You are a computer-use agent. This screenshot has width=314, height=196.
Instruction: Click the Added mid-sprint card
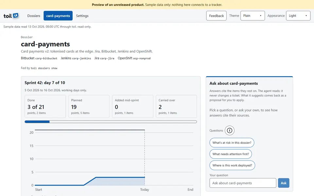(x=132, y=106)
